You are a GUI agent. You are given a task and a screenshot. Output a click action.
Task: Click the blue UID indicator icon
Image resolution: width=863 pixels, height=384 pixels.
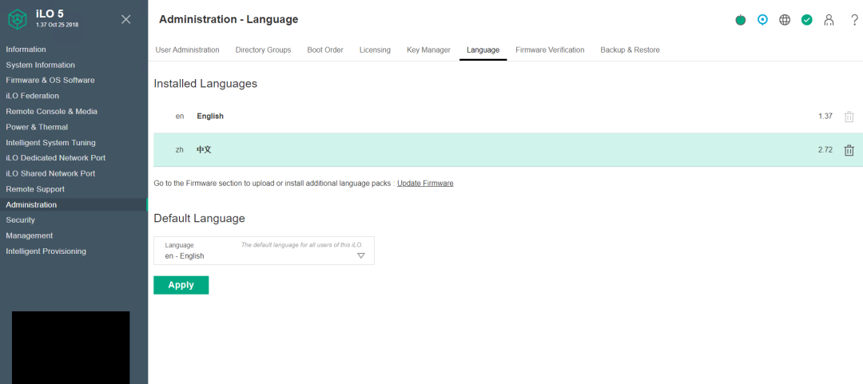(x=762, y=20)
